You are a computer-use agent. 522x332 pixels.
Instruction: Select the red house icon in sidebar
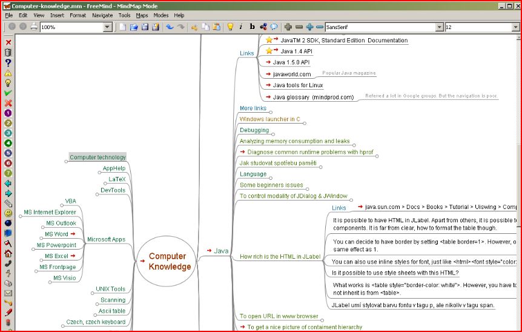click(8, 253)
